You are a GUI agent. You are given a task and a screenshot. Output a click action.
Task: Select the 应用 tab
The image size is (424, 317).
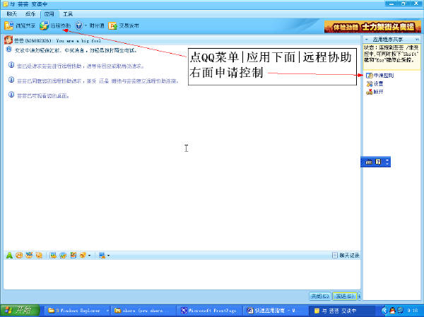pos(49,14)
